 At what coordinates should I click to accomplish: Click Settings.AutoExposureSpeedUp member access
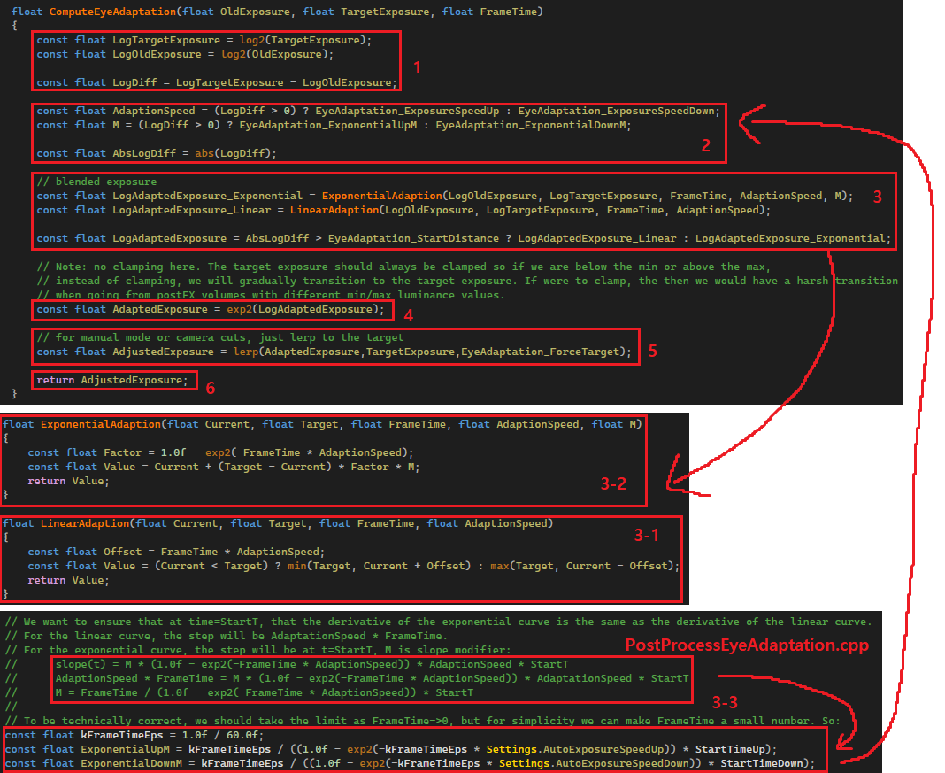pyautogui.click(x=575, y=749)
